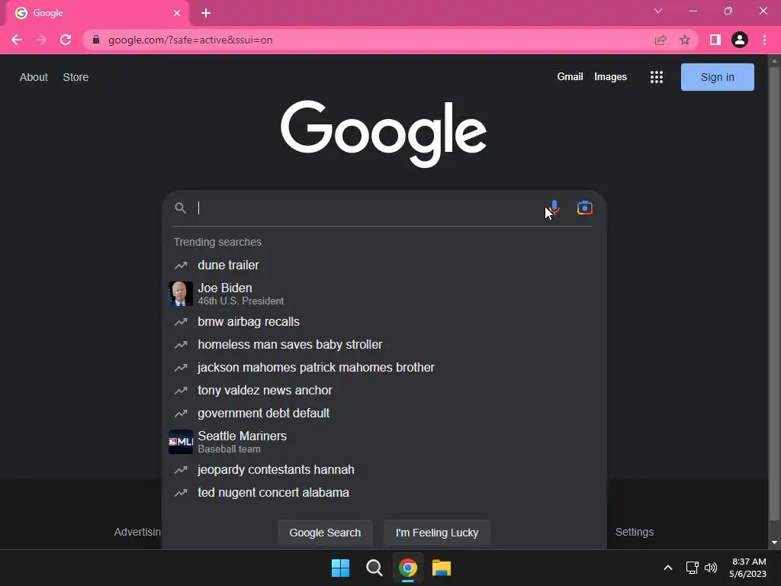Click inside the Google search field
Image resolution: width=781 pixels, height=586 pixels.
pos(368,208)
